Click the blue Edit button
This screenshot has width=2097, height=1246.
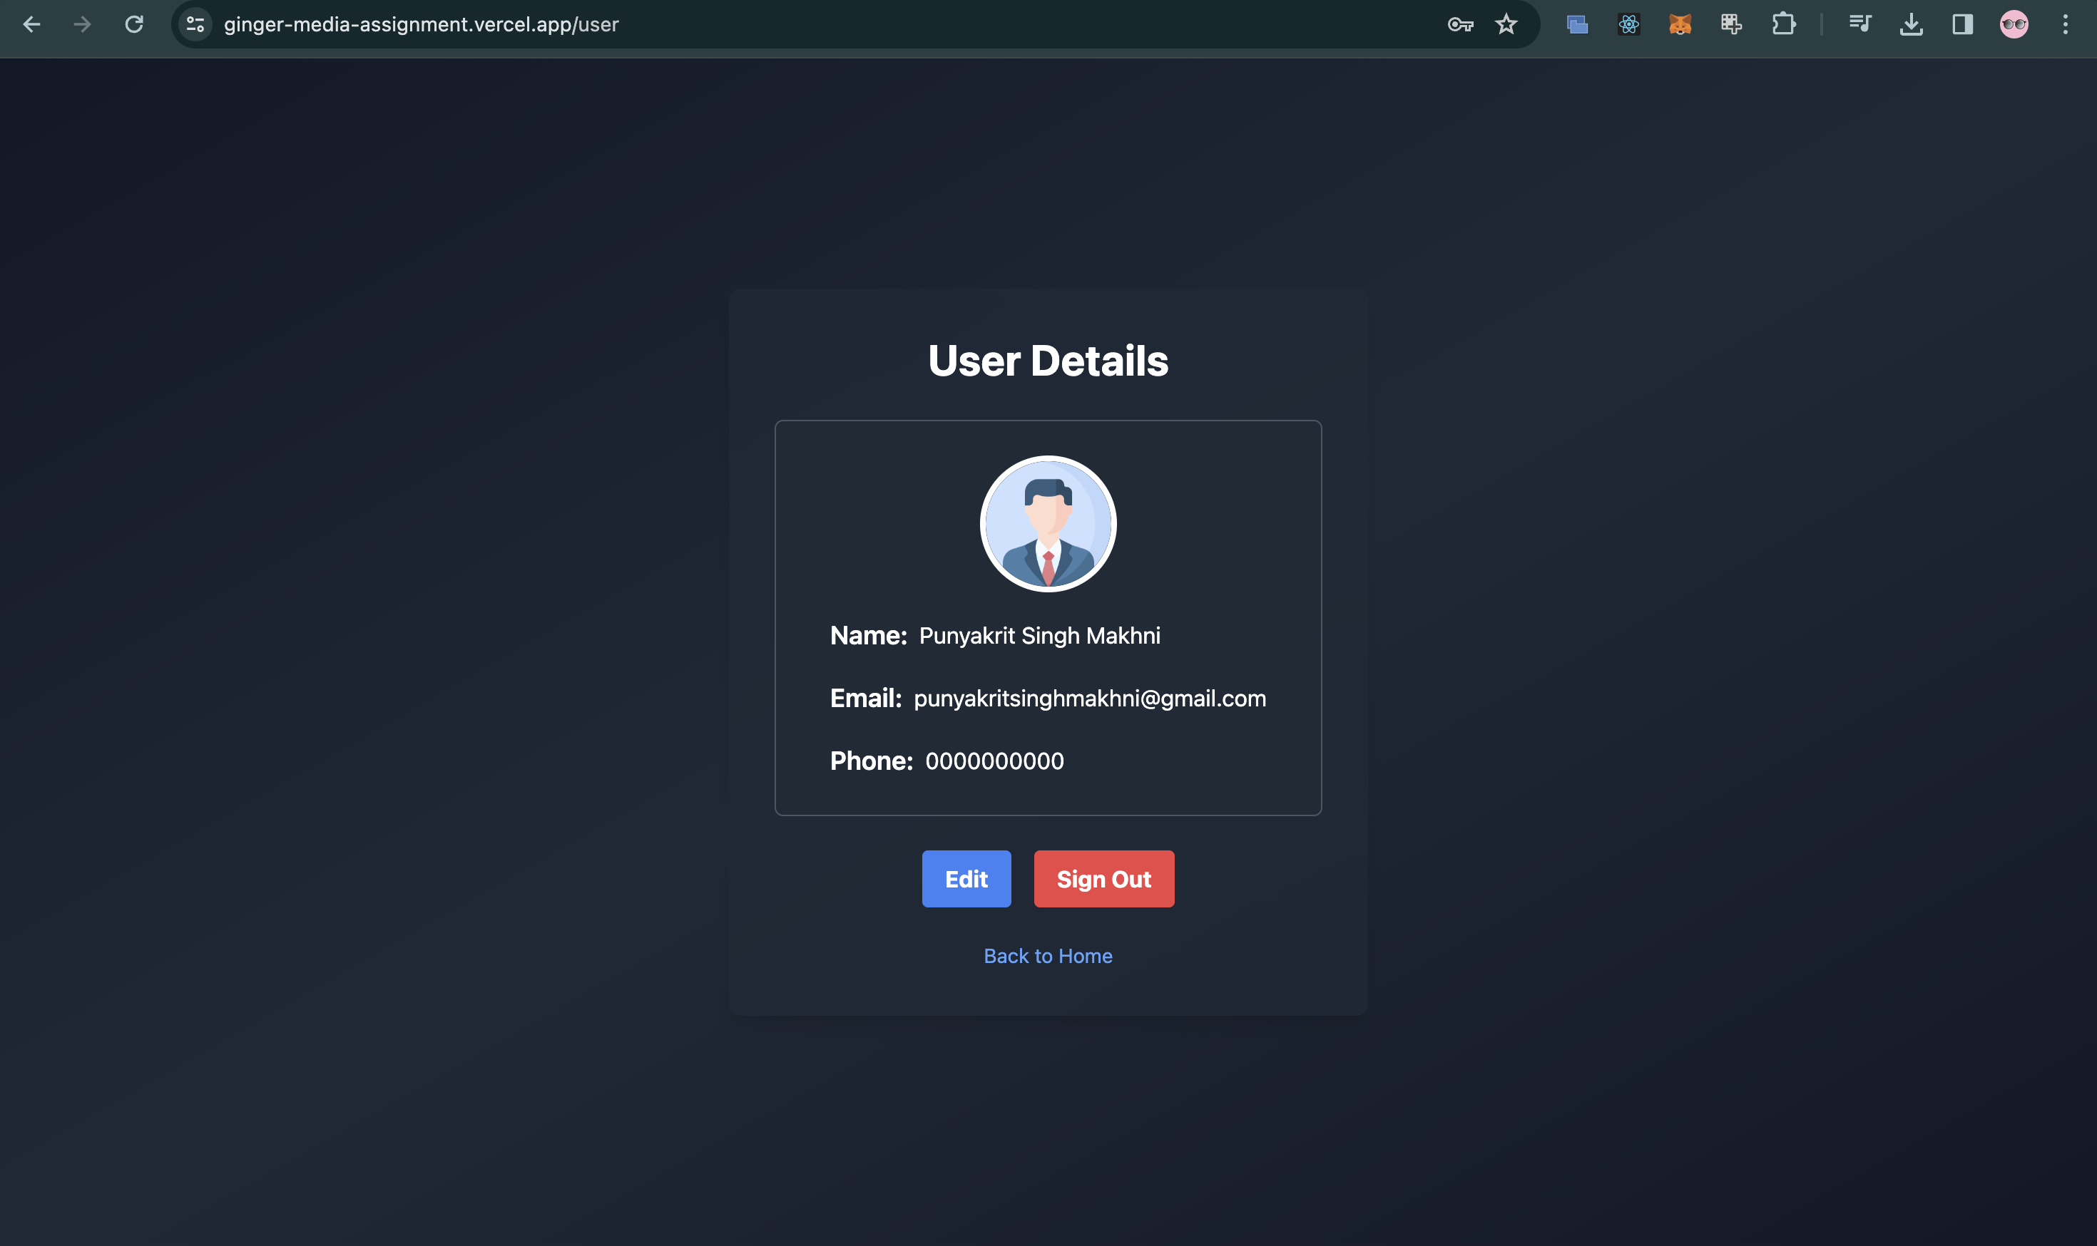(966, 879)
